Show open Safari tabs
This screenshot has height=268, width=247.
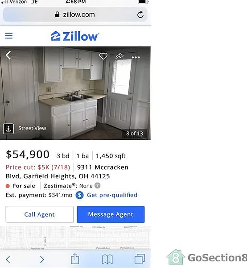pyautogui.click(x=140, y=259)
